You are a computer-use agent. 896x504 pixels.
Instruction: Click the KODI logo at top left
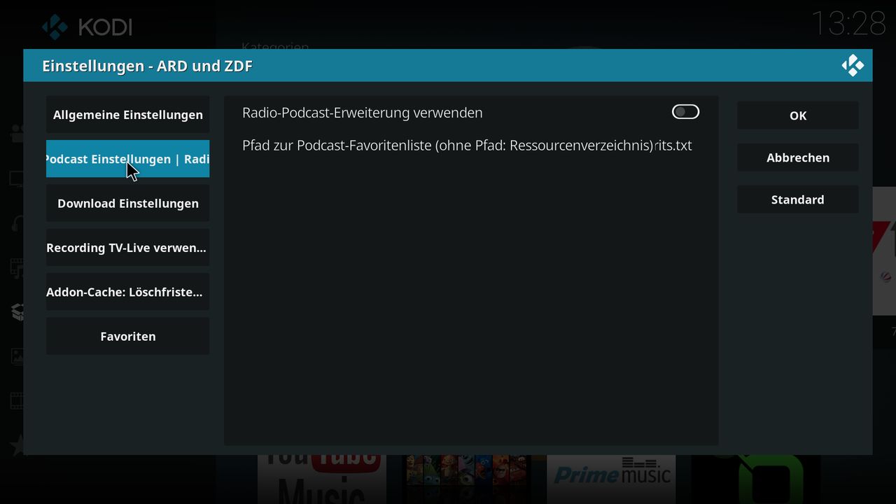pyautogui.click(x=87, y=27)
